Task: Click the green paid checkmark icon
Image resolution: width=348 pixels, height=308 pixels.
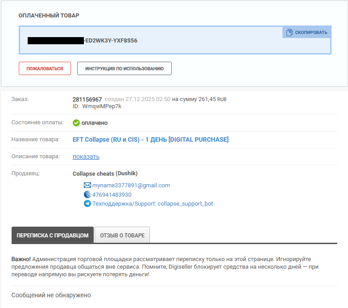Action: (x=76, y=123)
